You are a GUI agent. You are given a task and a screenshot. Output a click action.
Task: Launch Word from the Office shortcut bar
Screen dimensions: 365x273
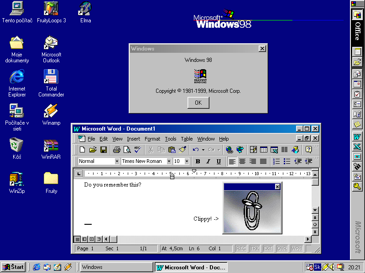tap(357, 137)
